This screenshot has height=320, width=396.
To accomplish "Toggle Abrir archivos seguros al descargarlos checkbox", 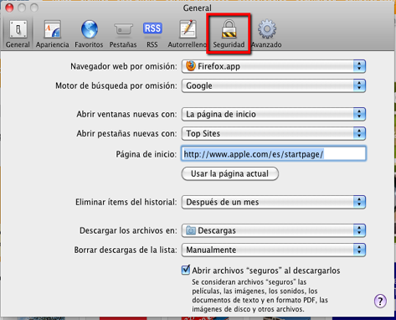I will 186,270.
